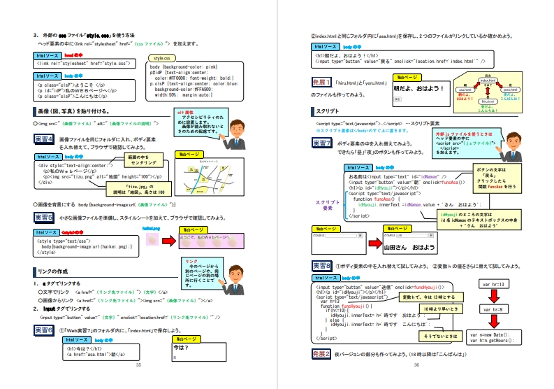The height and width of the screenshot is (389, 554).
Task: Click the 山田さん おはよう result text
Action: point(409,248)
